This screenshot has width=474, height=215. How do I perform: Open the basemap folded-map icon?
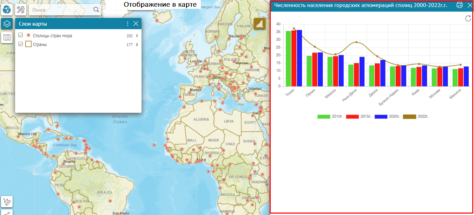click(7, 37)
